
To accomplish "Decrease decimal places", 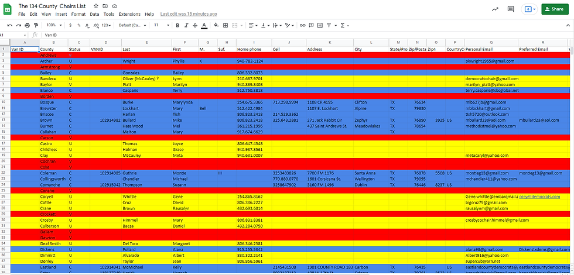I will click(87, 25).
